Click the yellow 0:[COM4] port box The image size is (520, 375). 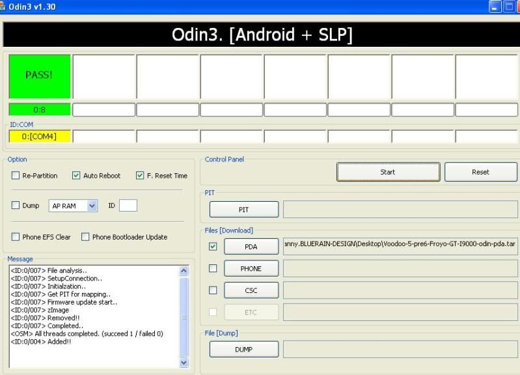(x=40, y=137)
